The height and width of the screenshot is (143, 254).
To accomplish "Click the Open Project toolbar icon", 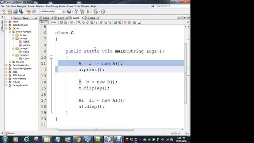I will (15, 12).
